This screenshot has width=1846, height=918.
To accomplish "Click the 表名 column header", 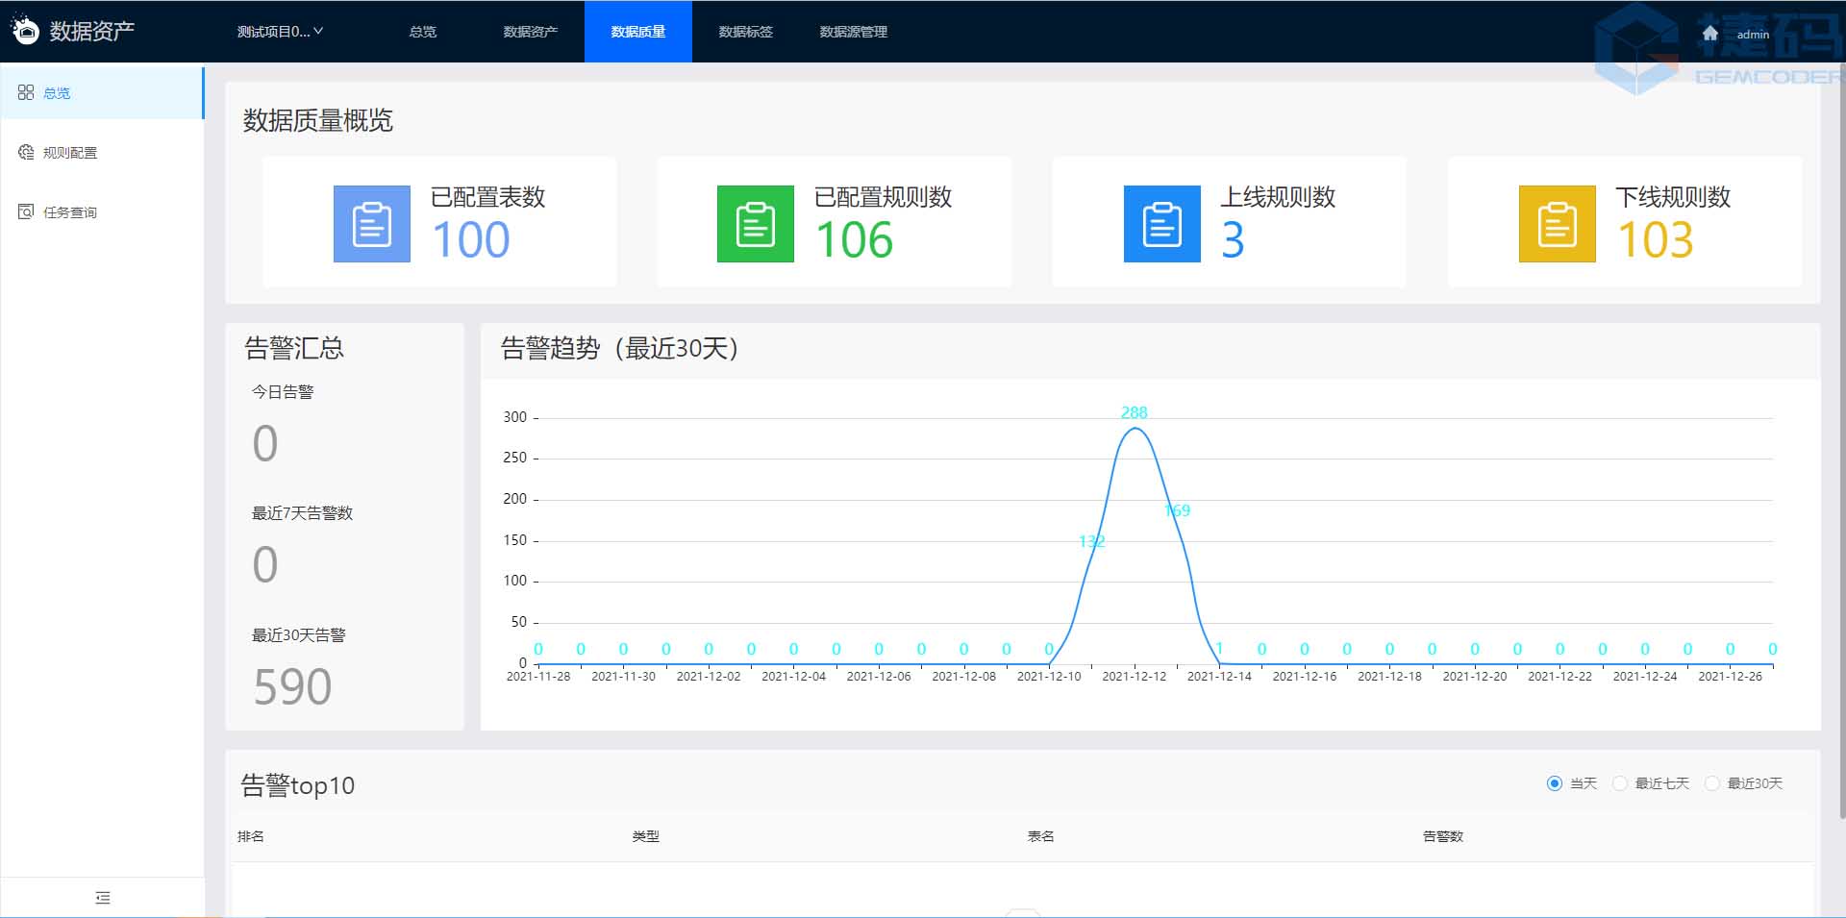I will 1041,836.
